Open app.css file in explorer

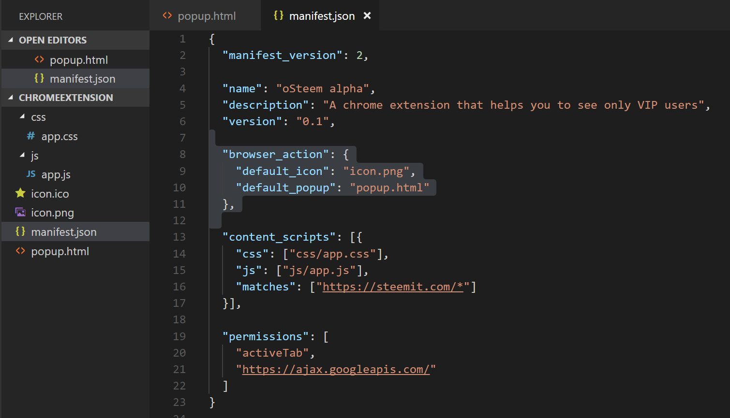click(60, 137)
